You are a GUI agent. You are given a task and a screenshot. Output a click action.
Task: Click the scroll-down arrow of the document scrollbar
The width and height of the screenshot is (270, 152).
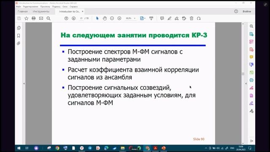pyautogui.click(x=243, y=143)
